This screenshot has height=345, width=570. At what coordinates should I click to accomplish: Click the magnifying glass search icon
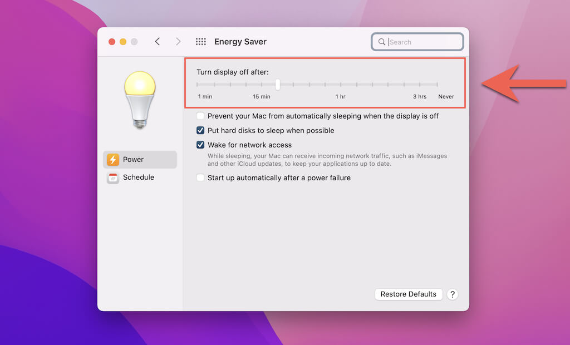tap(382, 42)
